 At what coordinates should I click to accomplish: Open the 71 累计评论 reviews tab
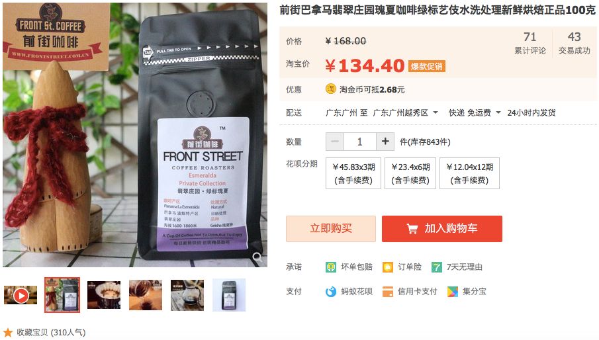(530, 43)
